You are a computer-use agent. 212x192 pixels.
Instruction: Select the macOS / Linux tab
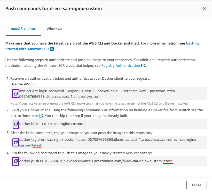(x=23, y=29)
